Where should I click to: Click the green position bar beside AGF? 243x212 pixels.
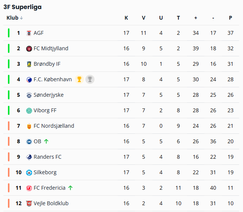point(9,33)
